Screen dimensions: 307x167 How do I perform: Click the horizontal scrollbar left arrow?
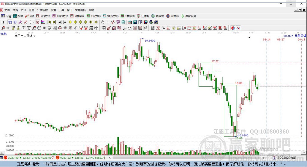pos(110,158)
